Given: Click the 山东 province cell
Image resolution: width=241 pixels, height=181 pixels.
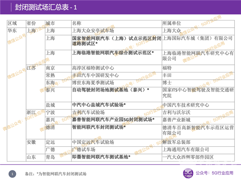Looking at the screenshot, I should (31, 156).
